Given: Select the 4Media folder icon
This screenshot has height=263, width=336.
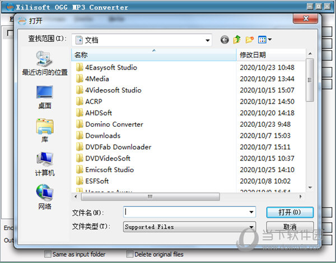Looking at the screenshot, I should pyautogui.click(x=80, y=79).
